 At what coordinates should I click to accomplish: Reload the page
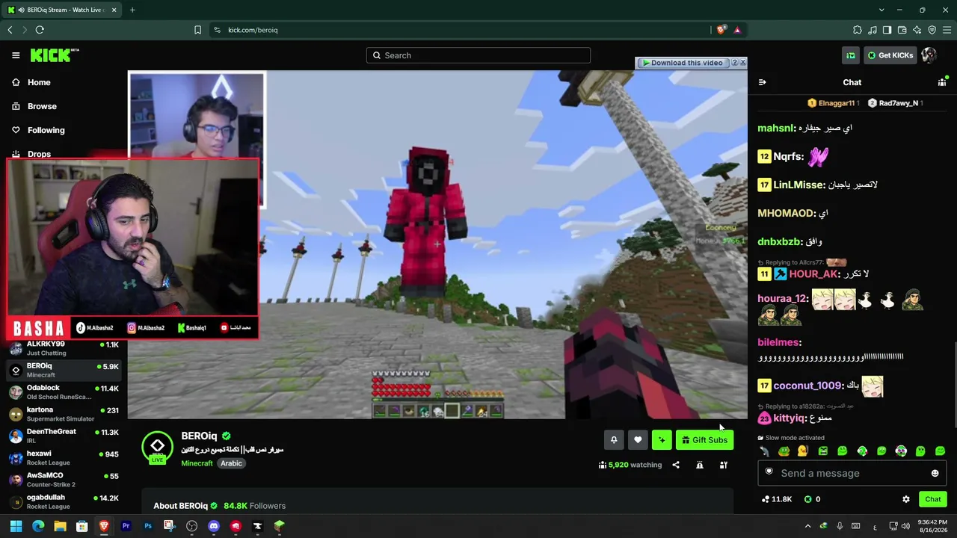point(40,30)
